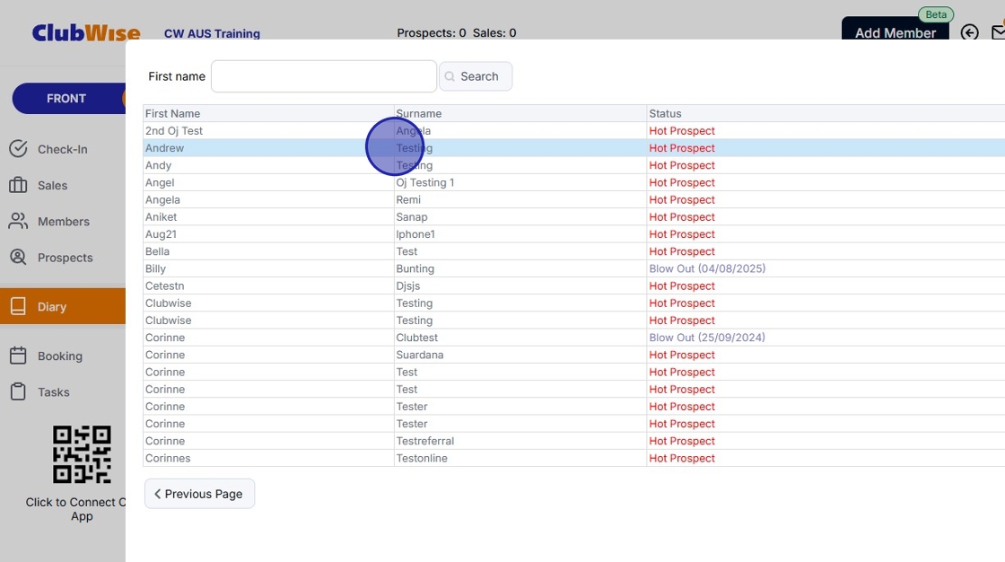The height and width of the screenshot is (562, 1005).
Task: Click the back arrow circle icon
Action: point(970,32)
